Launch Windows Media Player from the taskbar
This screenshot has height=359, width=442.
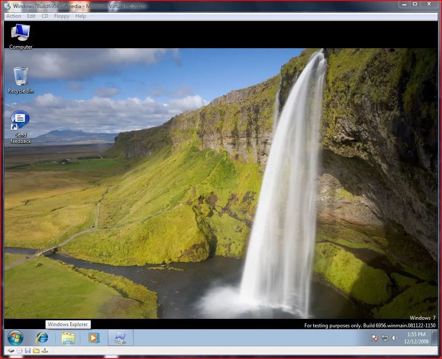94,338
